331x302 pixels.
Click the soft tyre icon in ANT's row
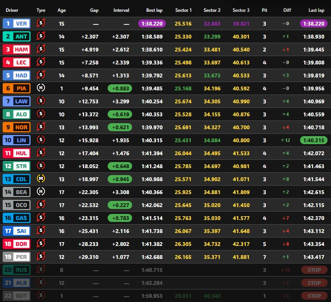[x=41, y=36]
